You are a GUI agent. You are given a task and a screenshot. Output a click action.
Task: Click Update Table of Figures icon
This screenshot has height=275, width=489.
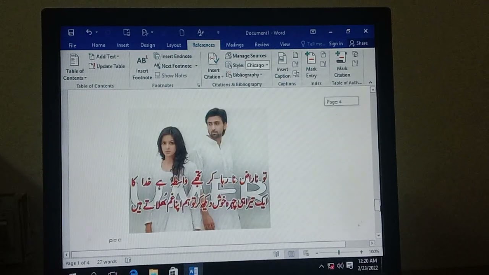click(295, 64)
